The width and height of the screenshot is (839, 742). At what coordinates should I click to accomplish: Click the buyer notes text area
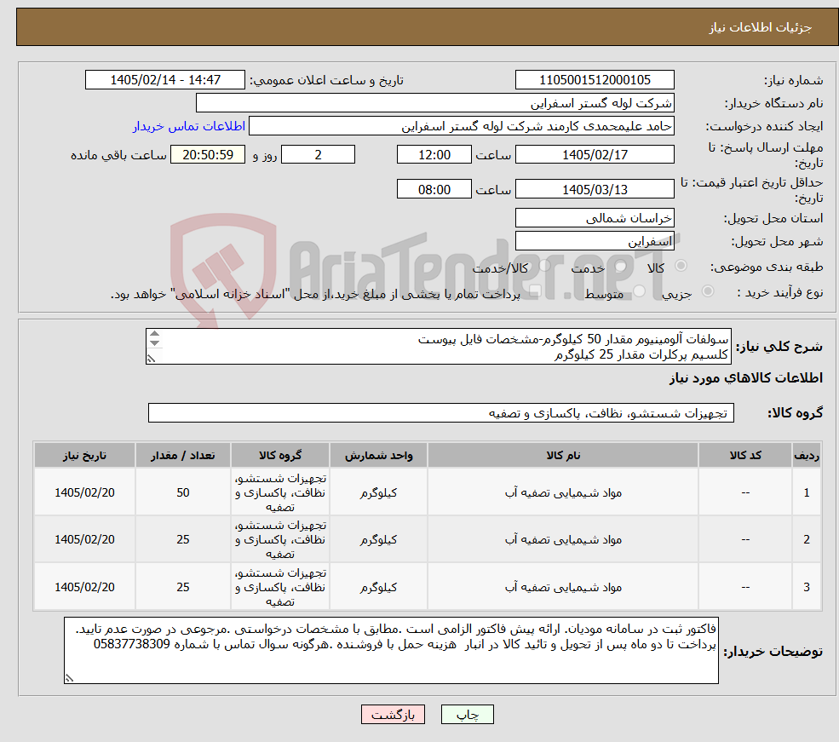tap(391, 650)
